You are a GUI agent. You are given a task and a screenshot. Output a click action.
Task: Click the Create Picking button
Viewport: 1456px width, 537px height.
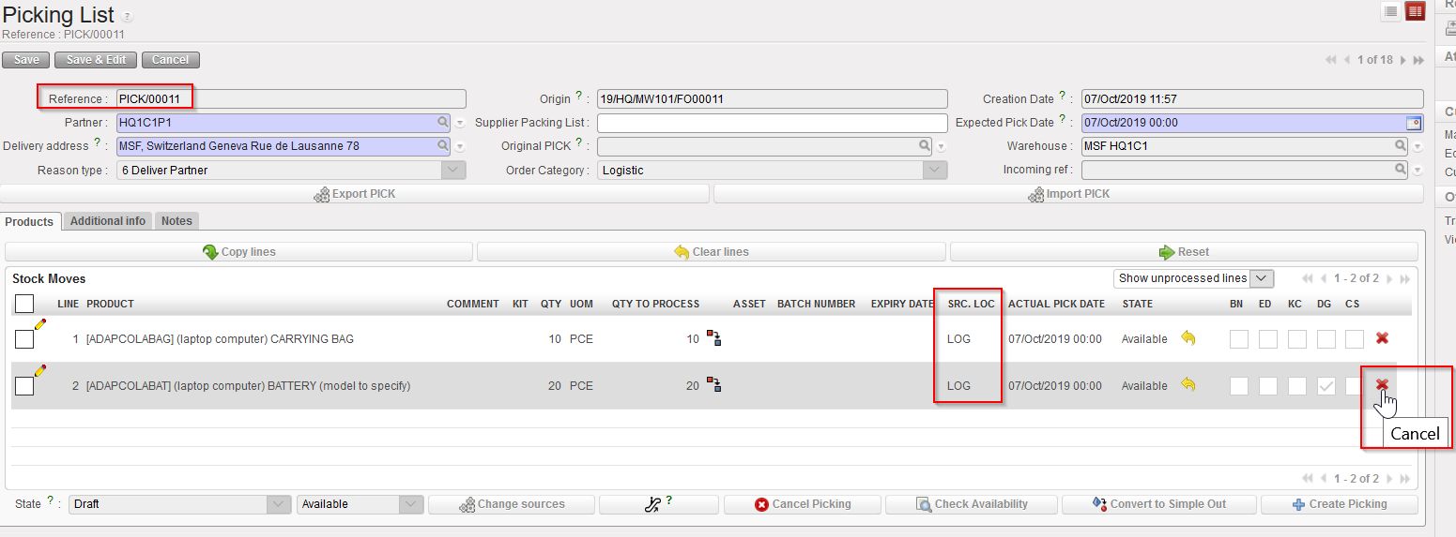(1339, 504)
